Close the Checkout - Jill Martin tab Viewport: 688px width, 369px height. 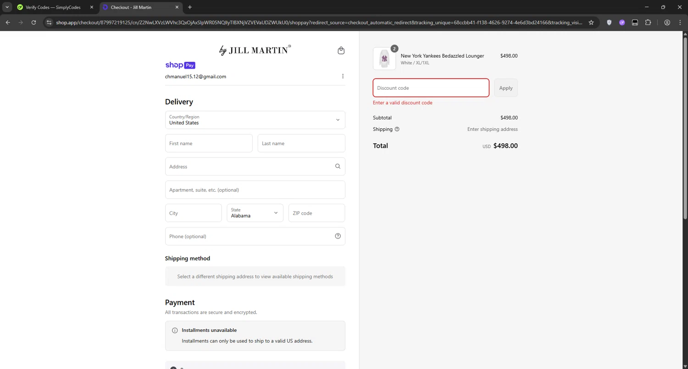click(177, 7)
